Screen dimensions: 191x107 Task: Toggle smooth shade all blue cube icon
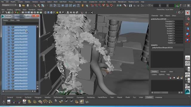(48, 12)
